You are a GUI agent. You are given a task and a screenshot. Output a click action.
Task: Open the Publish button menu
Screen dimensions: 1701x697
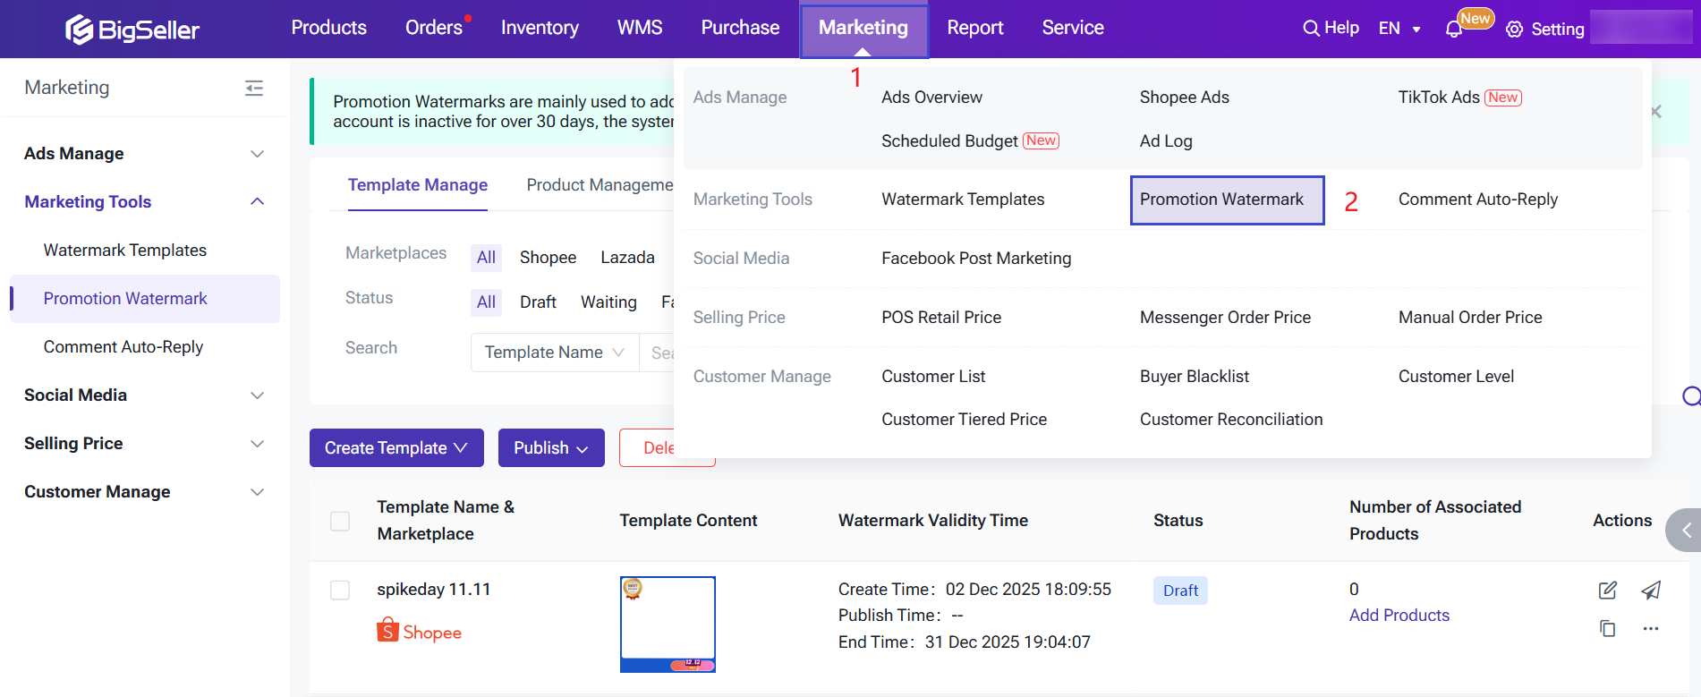tap(550, 447)
